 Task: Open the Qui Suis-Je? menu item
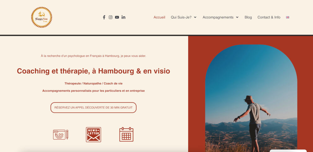[x=181, y=17]
